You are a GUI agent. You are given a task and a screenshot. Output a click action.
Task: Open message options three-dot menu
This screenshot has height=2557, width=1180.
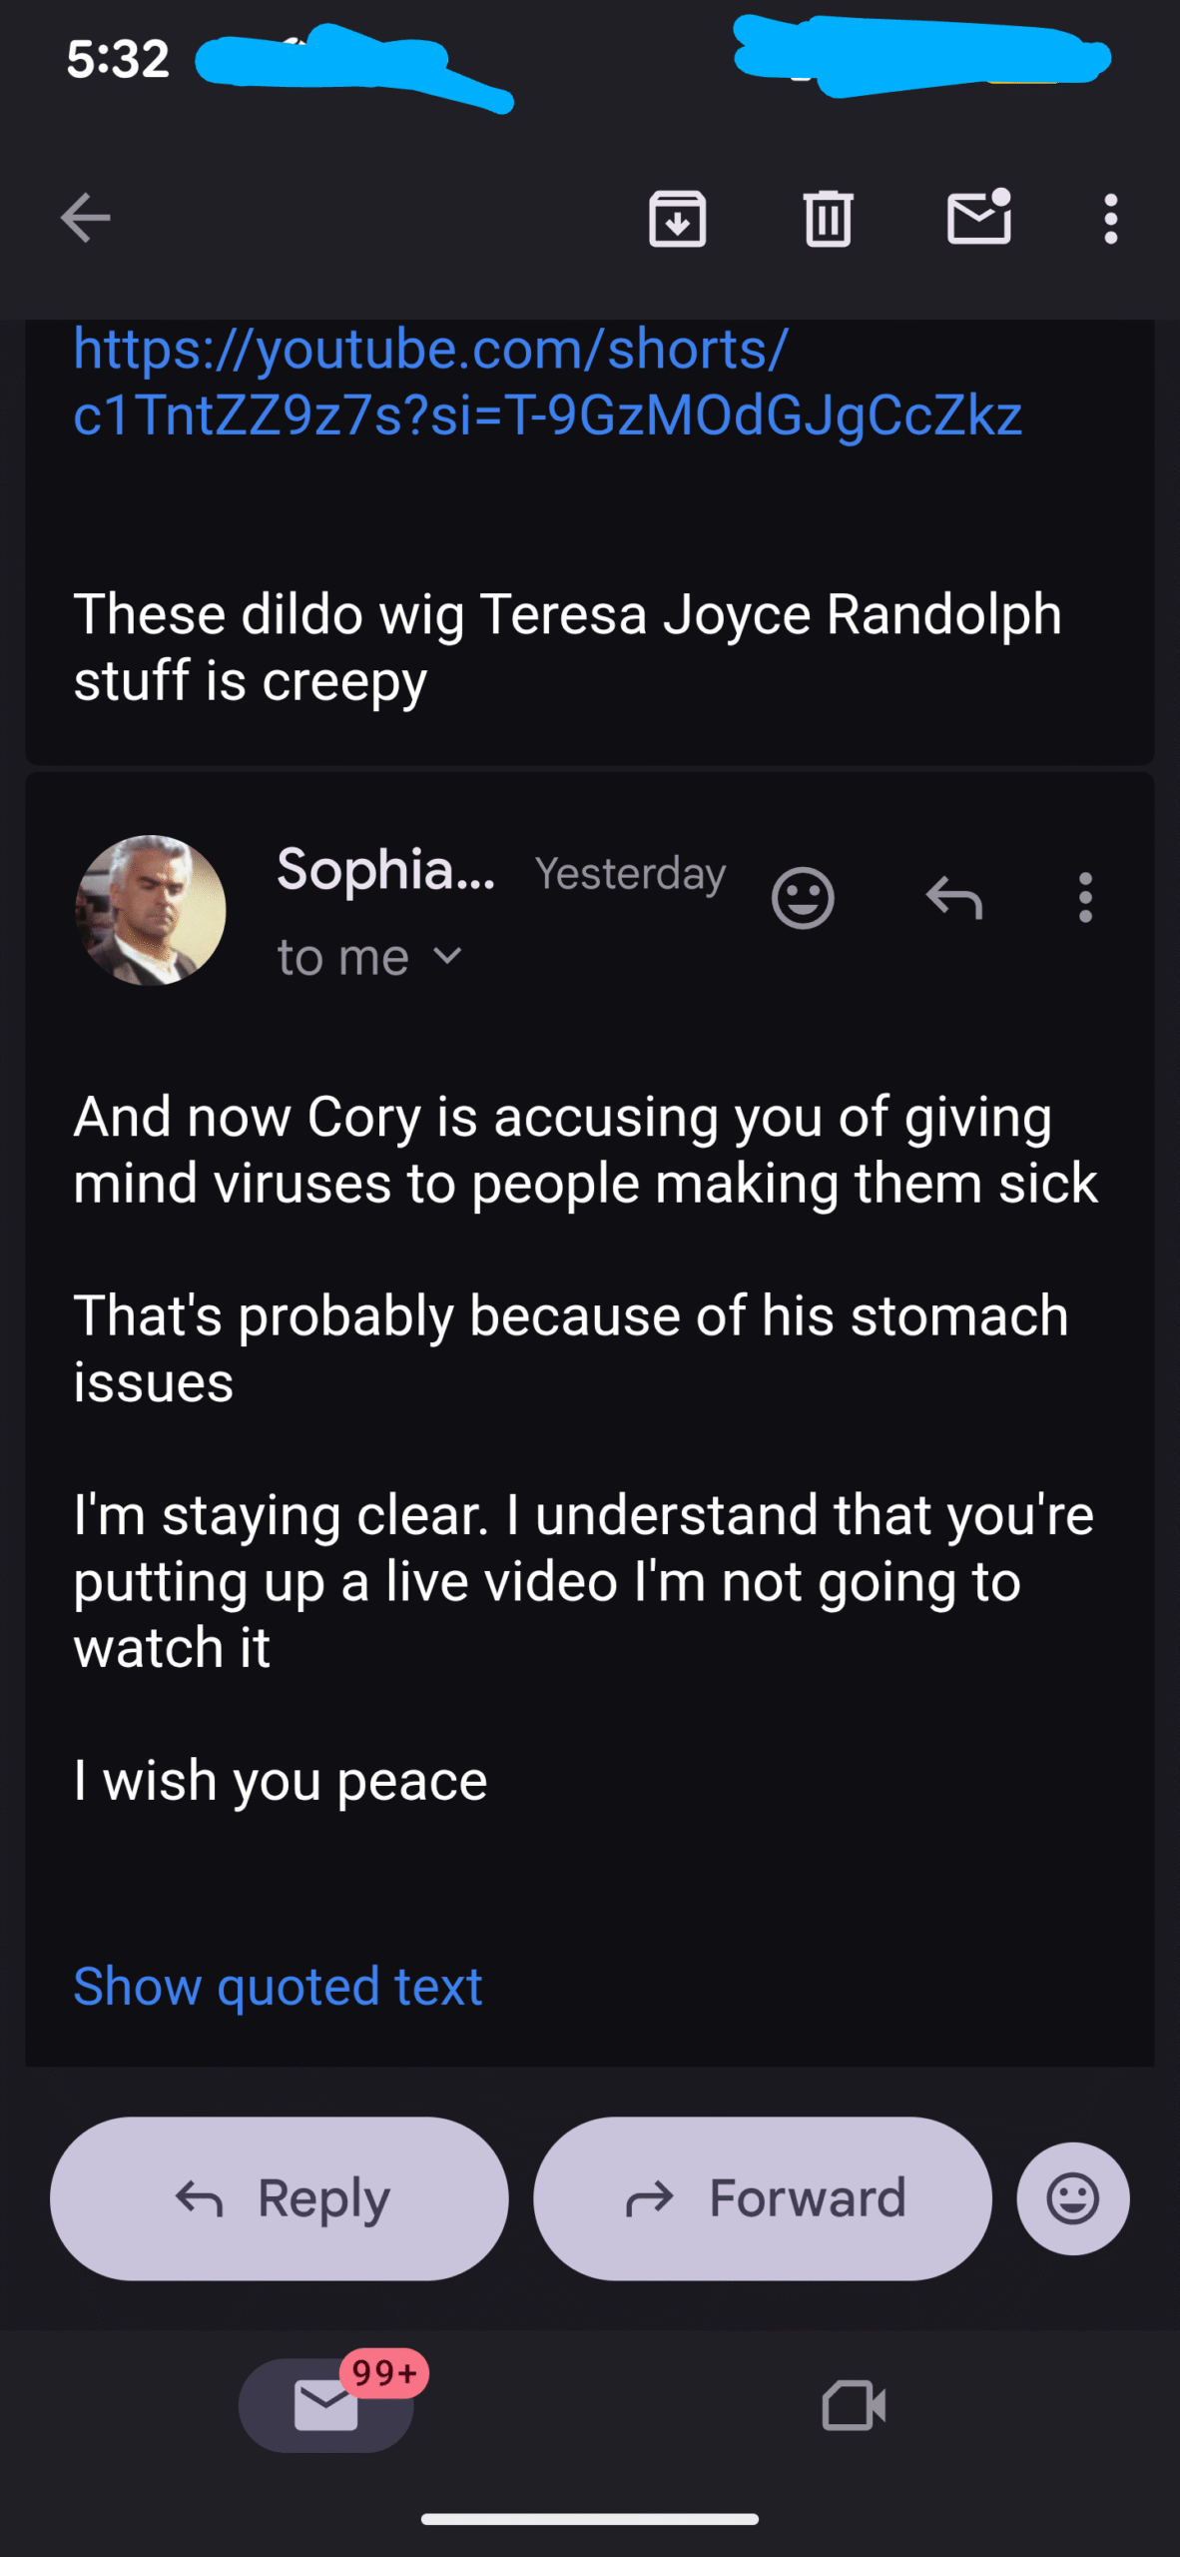click(1085, 897)
